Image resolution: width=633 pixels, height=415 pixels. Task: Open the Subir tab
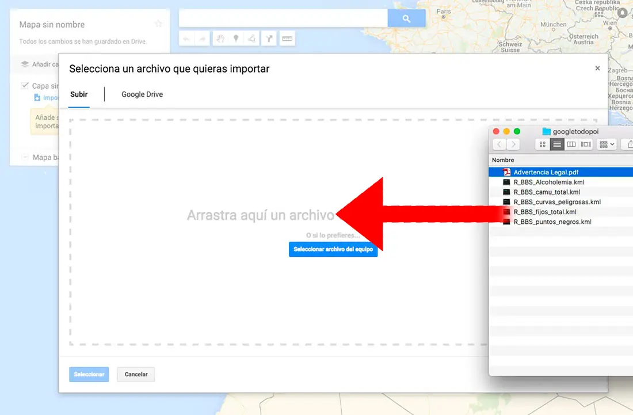[x=79, y=94]
